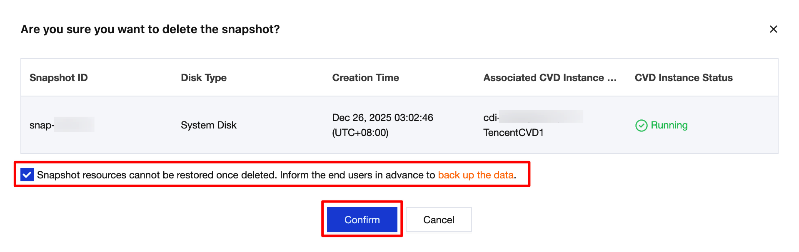This screenshot has height=252, width=799.
Task: Click the Disk Type column header
Action: [x=204, y=78]
